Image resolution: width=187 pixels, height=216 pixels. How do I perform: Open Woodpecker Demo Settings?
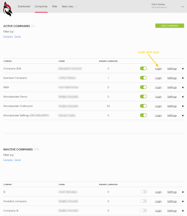[x=172, y=97]
